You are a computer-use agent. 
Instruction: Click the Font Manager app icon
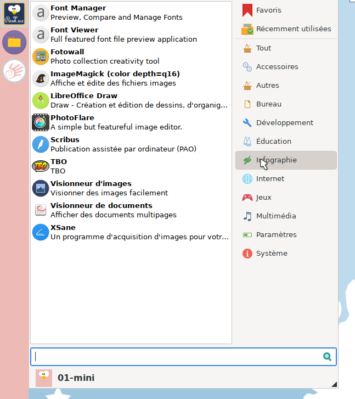(x=41, y=13)
